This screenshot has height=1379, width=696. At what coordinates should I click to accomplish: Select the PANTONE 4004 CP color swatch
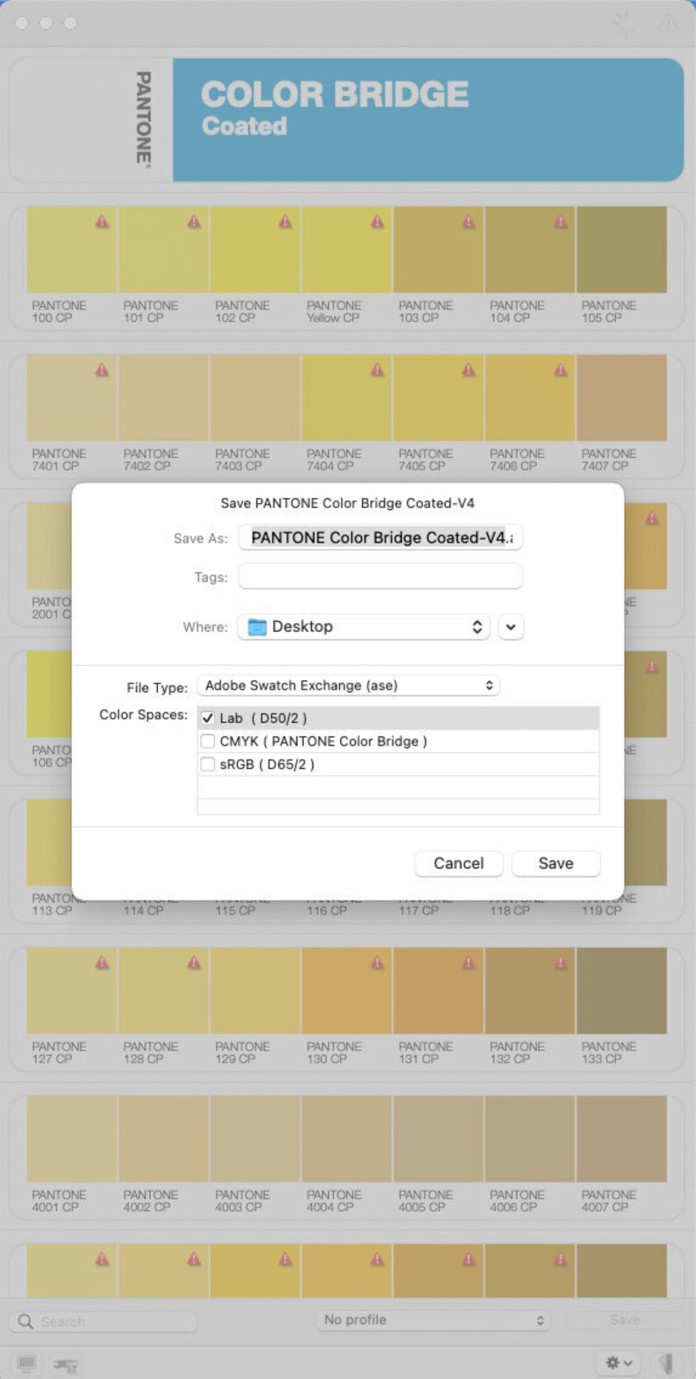(x=347, y=1139)
